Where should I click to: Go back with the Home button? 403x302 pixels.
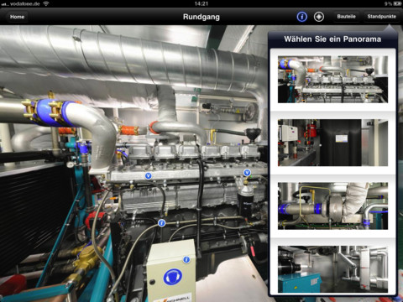tap(17, 17)
